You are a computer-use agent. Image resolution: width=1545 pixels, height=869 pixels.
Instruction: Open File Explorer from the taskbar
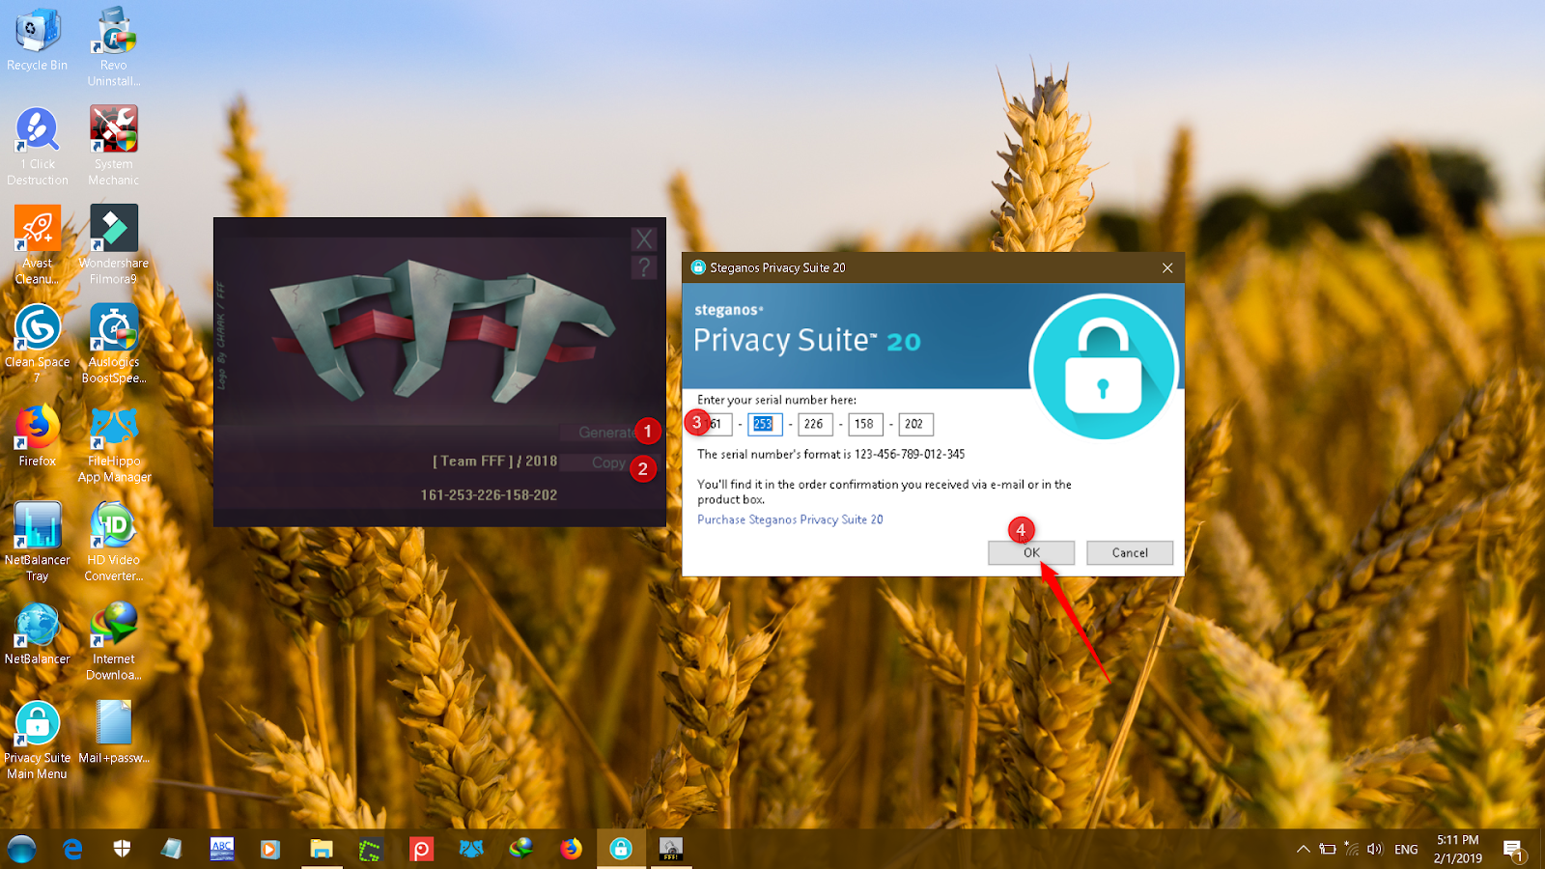tap(322, 849)
